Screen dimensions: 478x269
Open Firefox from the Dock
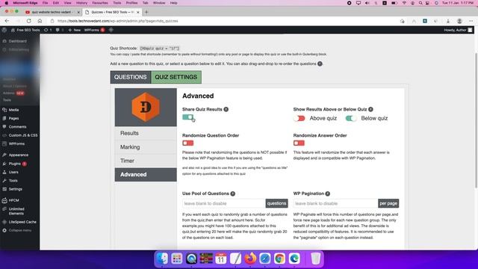(x=250, y=259)
